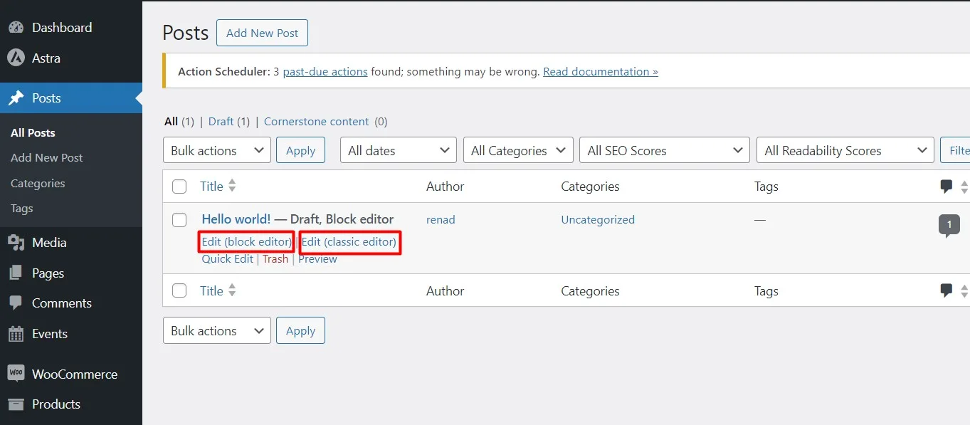Filter posts by Draft status
This screenshot has height=425, width=970.
click(x=221, y=121)
